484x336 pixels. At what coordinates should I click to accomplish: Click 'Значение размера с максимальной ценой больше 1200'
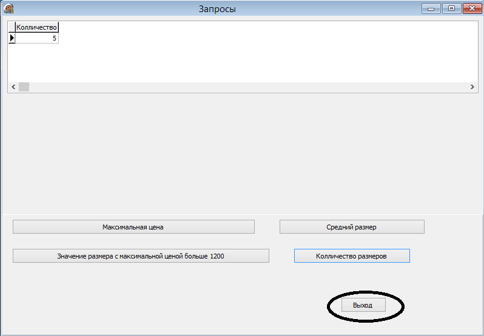coord(141,256)
